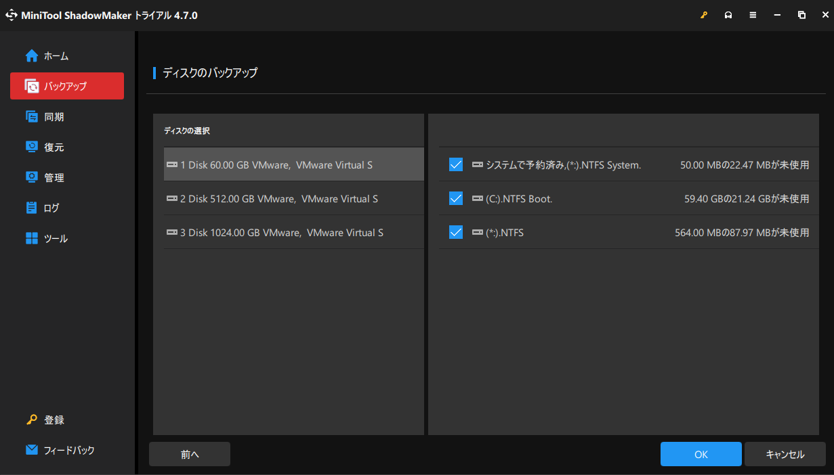Open the ログ page
This screenshot has height=475, width=834.
67,208
